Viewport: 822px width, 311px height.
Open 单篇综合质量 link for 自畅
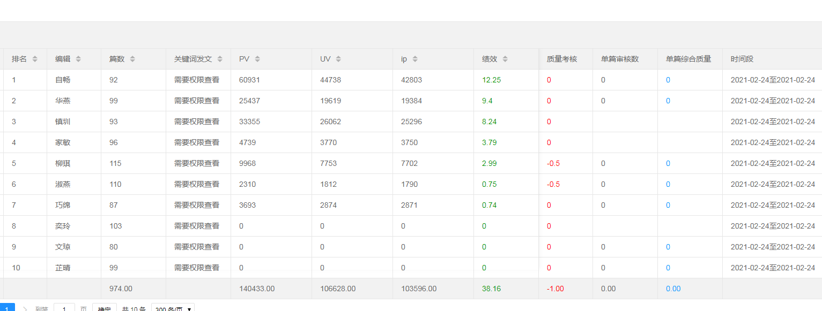pyautogui.click(x=668, y=80)
